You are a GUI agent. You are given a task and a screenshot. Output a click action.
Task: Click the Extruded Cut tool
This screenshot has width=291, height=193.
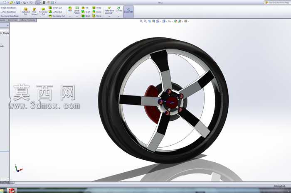click(26, 12)
